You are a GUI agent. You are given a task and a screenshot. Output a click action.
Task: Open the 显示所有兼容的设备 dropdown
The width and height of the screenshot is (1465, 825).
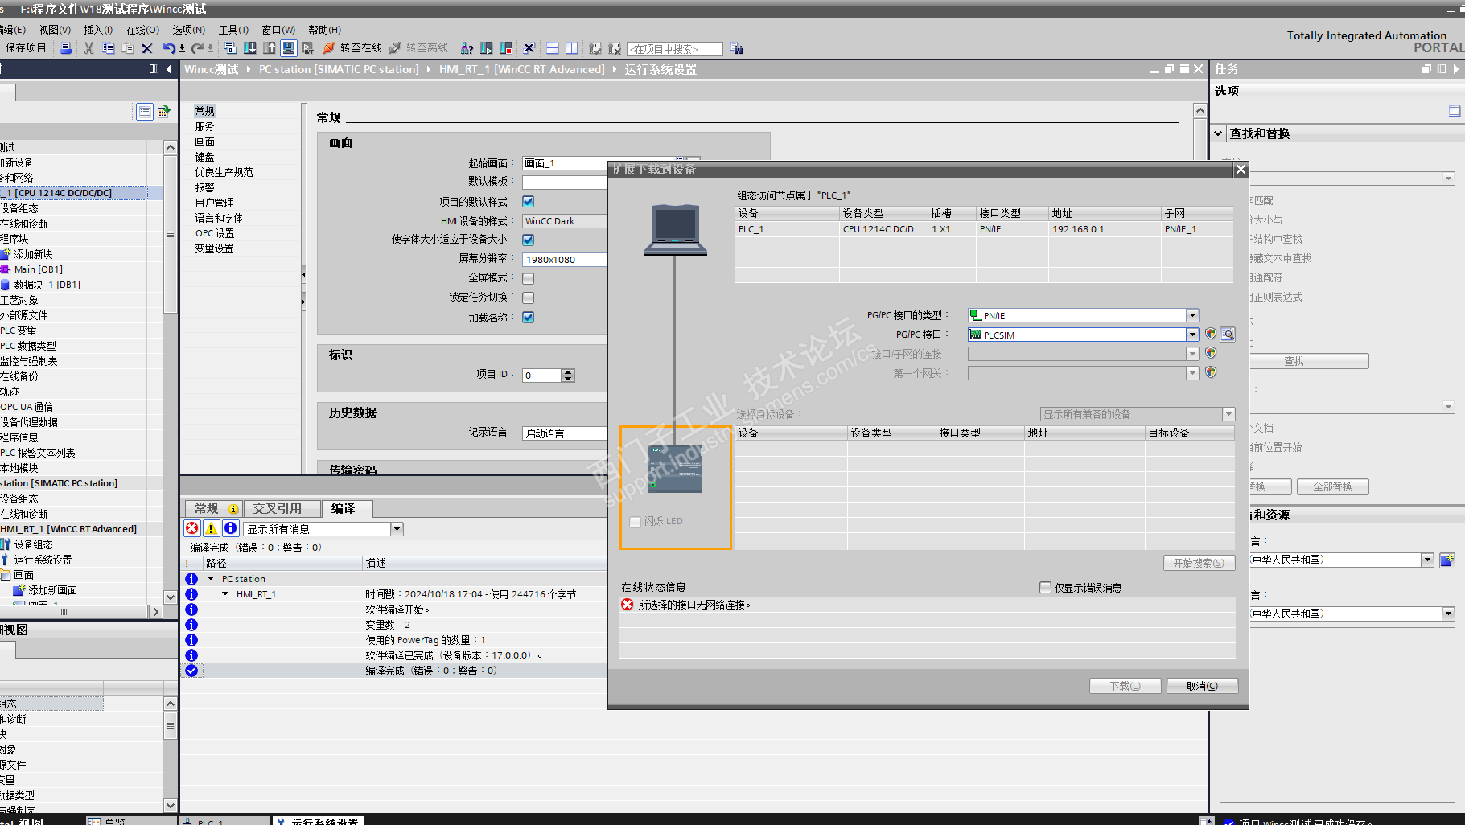coord(1228,414)
